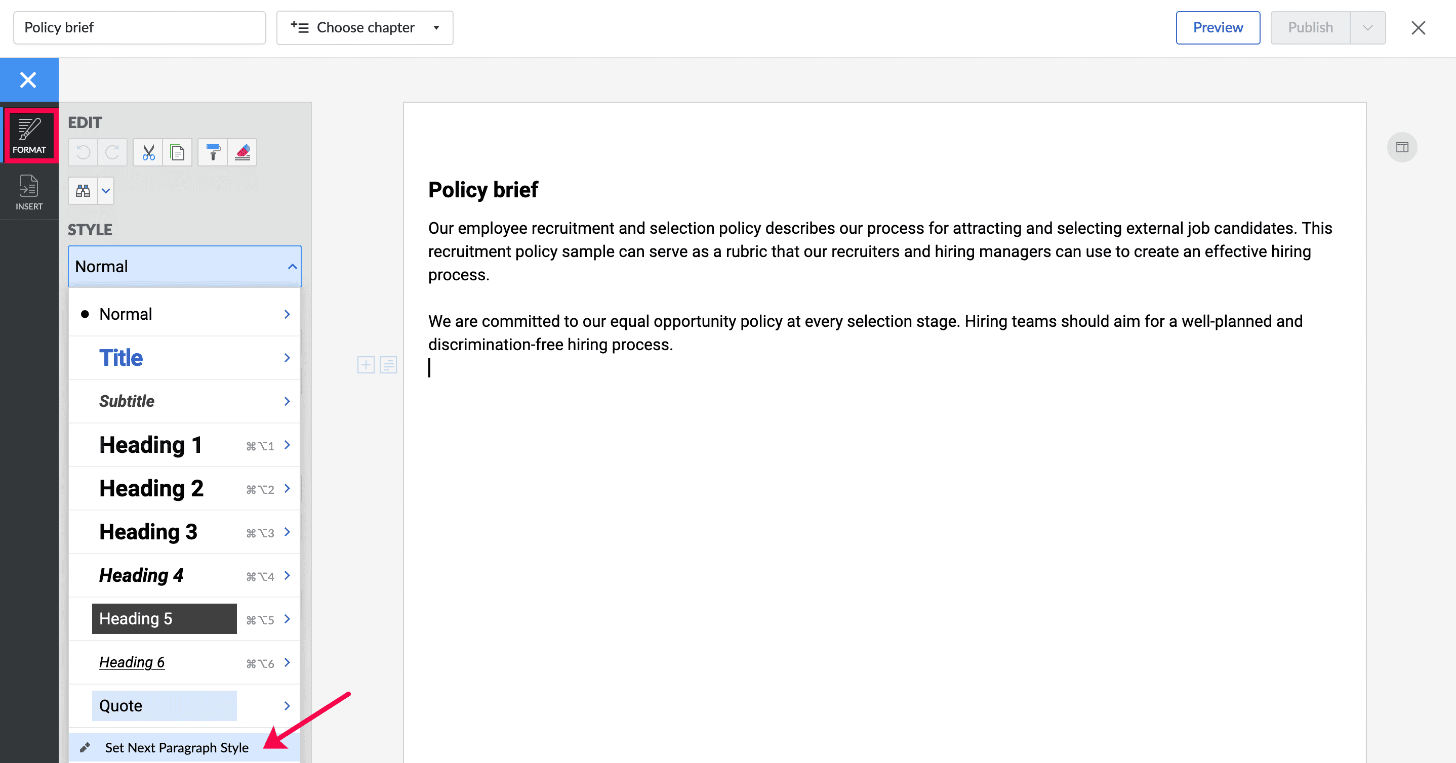
Task: Click the clear formatting eraser icon
Action: click(x=242, y=152)
